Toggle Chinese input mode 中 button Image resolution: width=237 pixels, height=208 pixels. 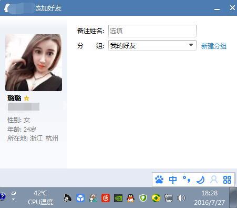173,180
